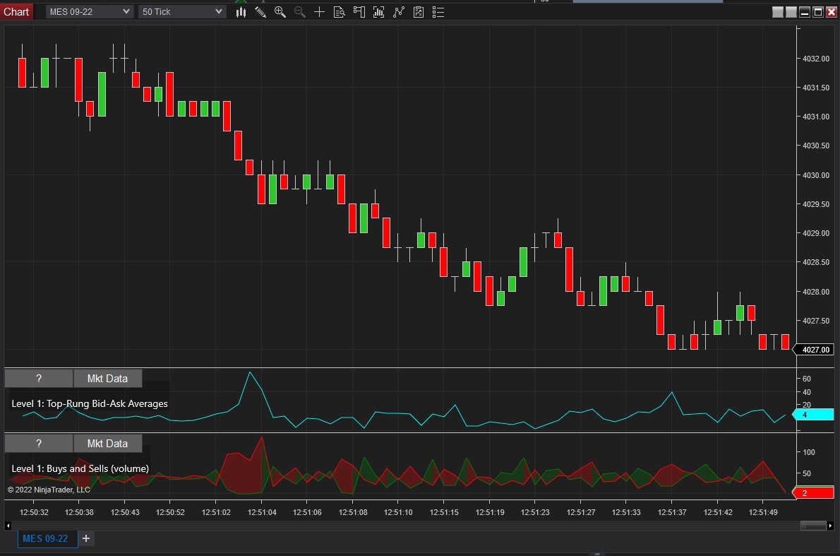840x556 pixels.
Task: Click the 12:50:38 time axis label
Action: click(x=79, y=512)
